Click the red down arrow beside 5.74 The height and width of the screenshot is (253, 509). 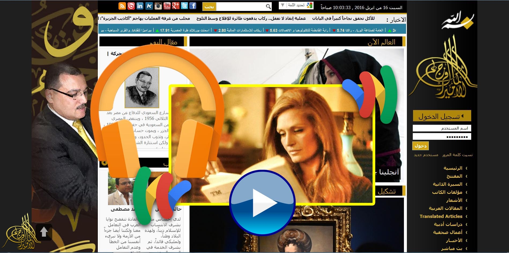coord(334,31)
